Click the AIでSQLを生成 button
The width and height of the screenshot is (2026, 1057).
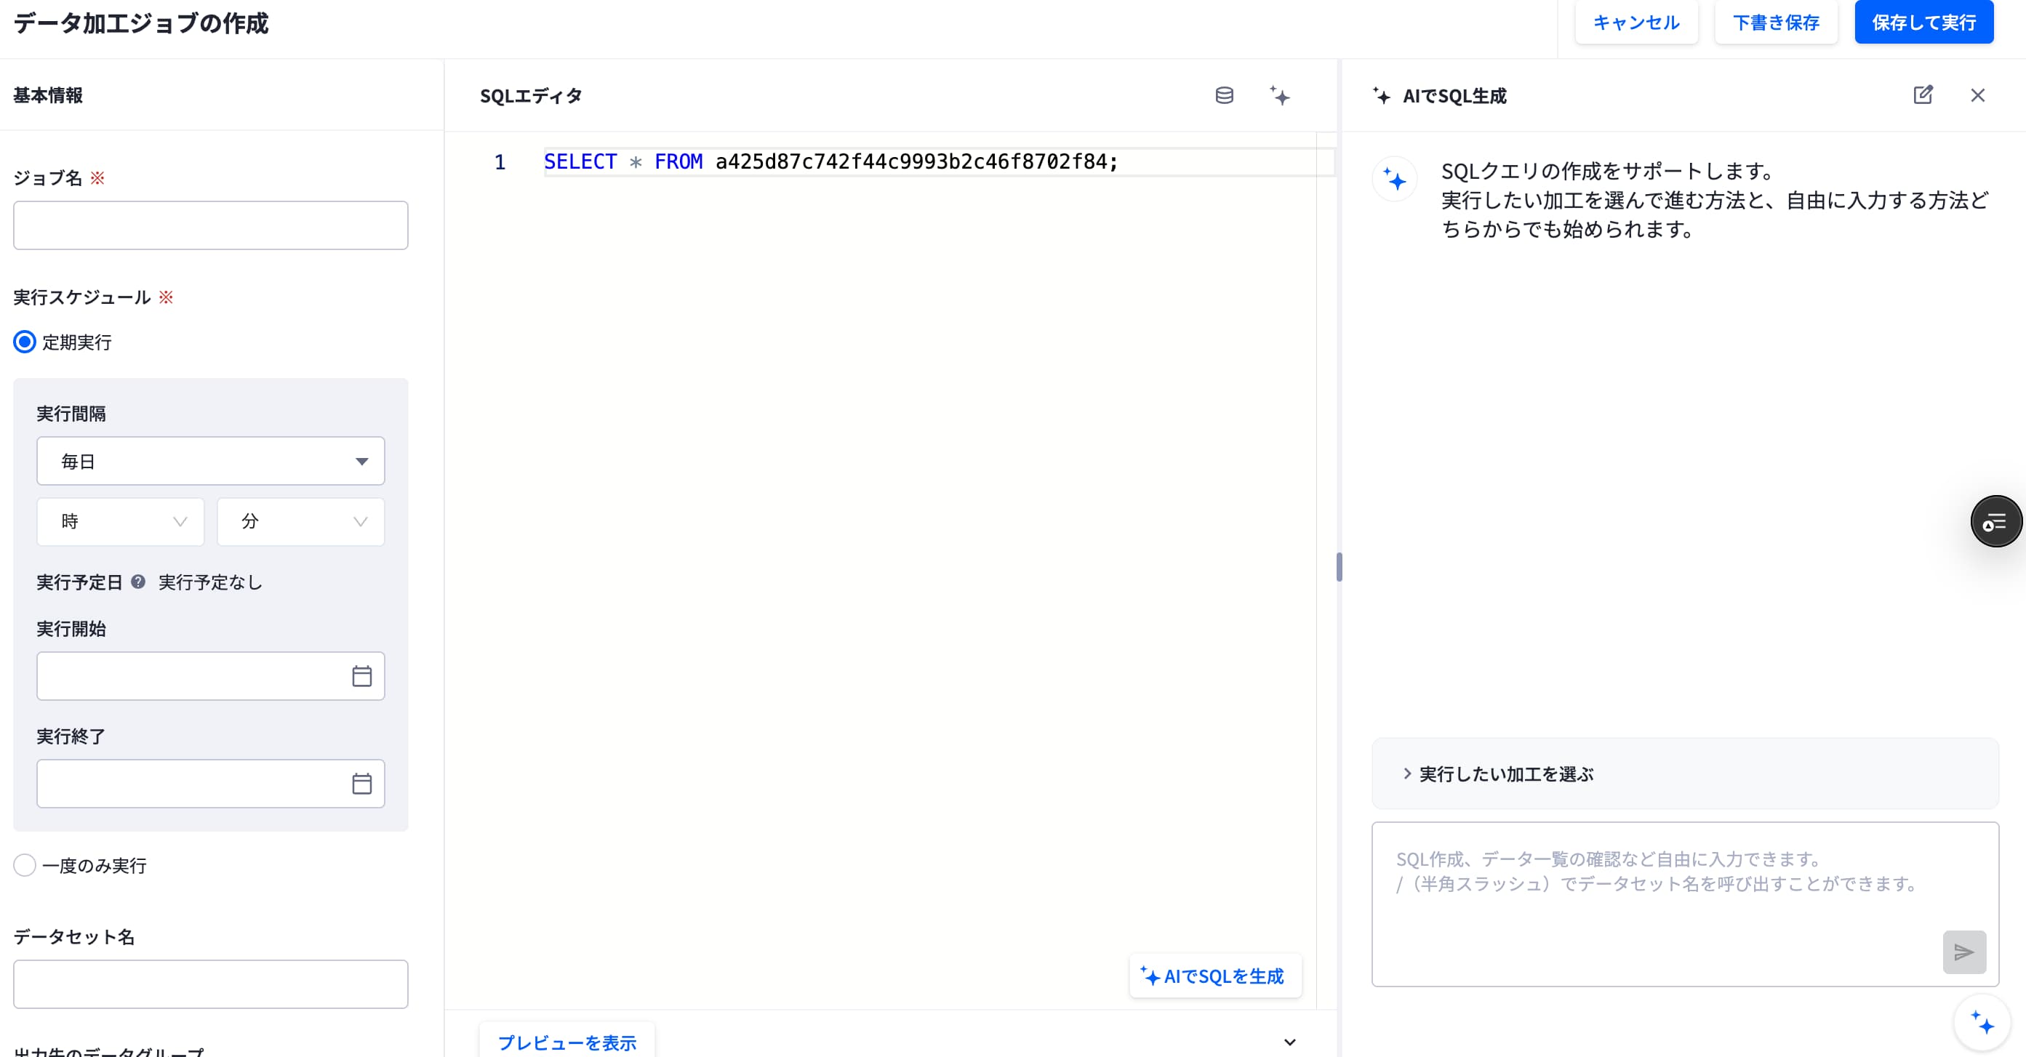click(1215, 976)
